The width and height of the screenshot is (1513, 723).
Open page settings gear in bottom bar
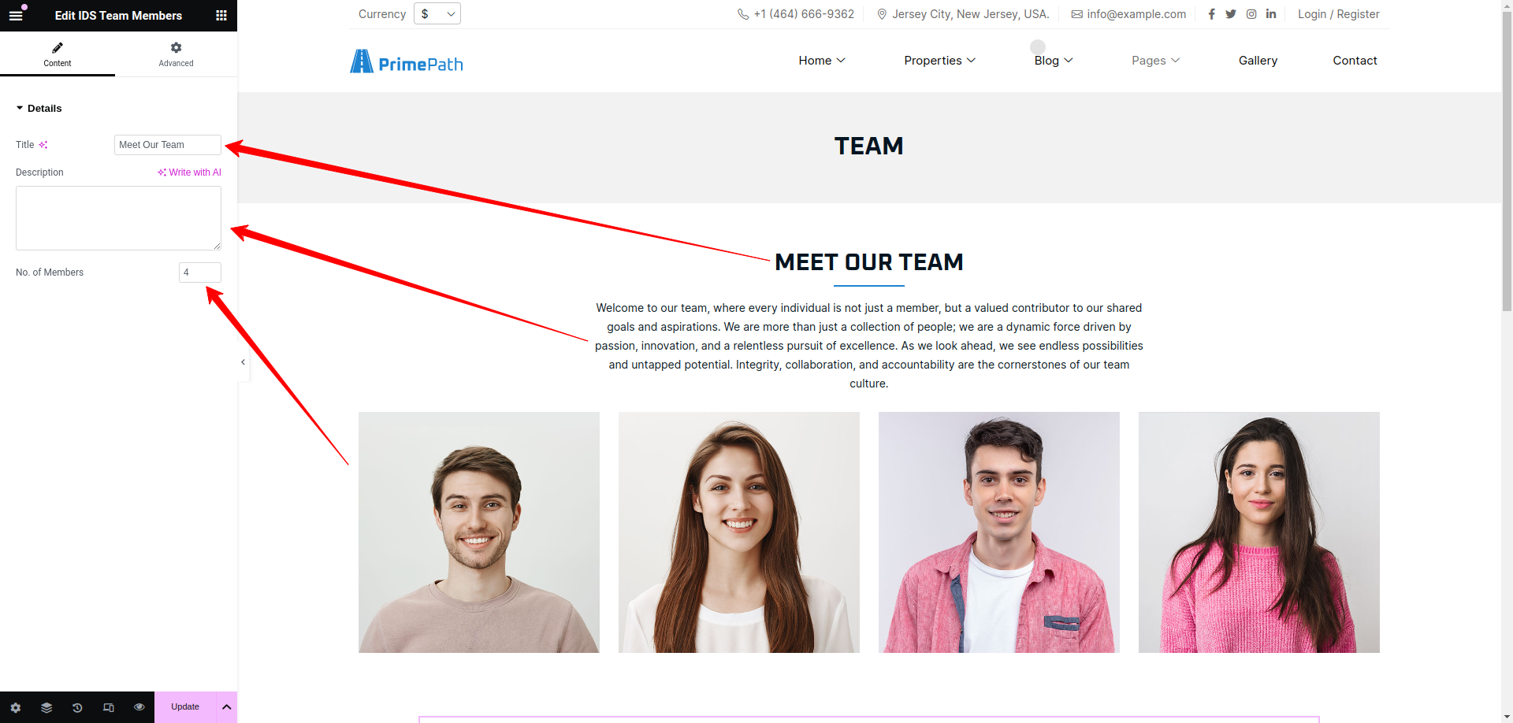16,707
